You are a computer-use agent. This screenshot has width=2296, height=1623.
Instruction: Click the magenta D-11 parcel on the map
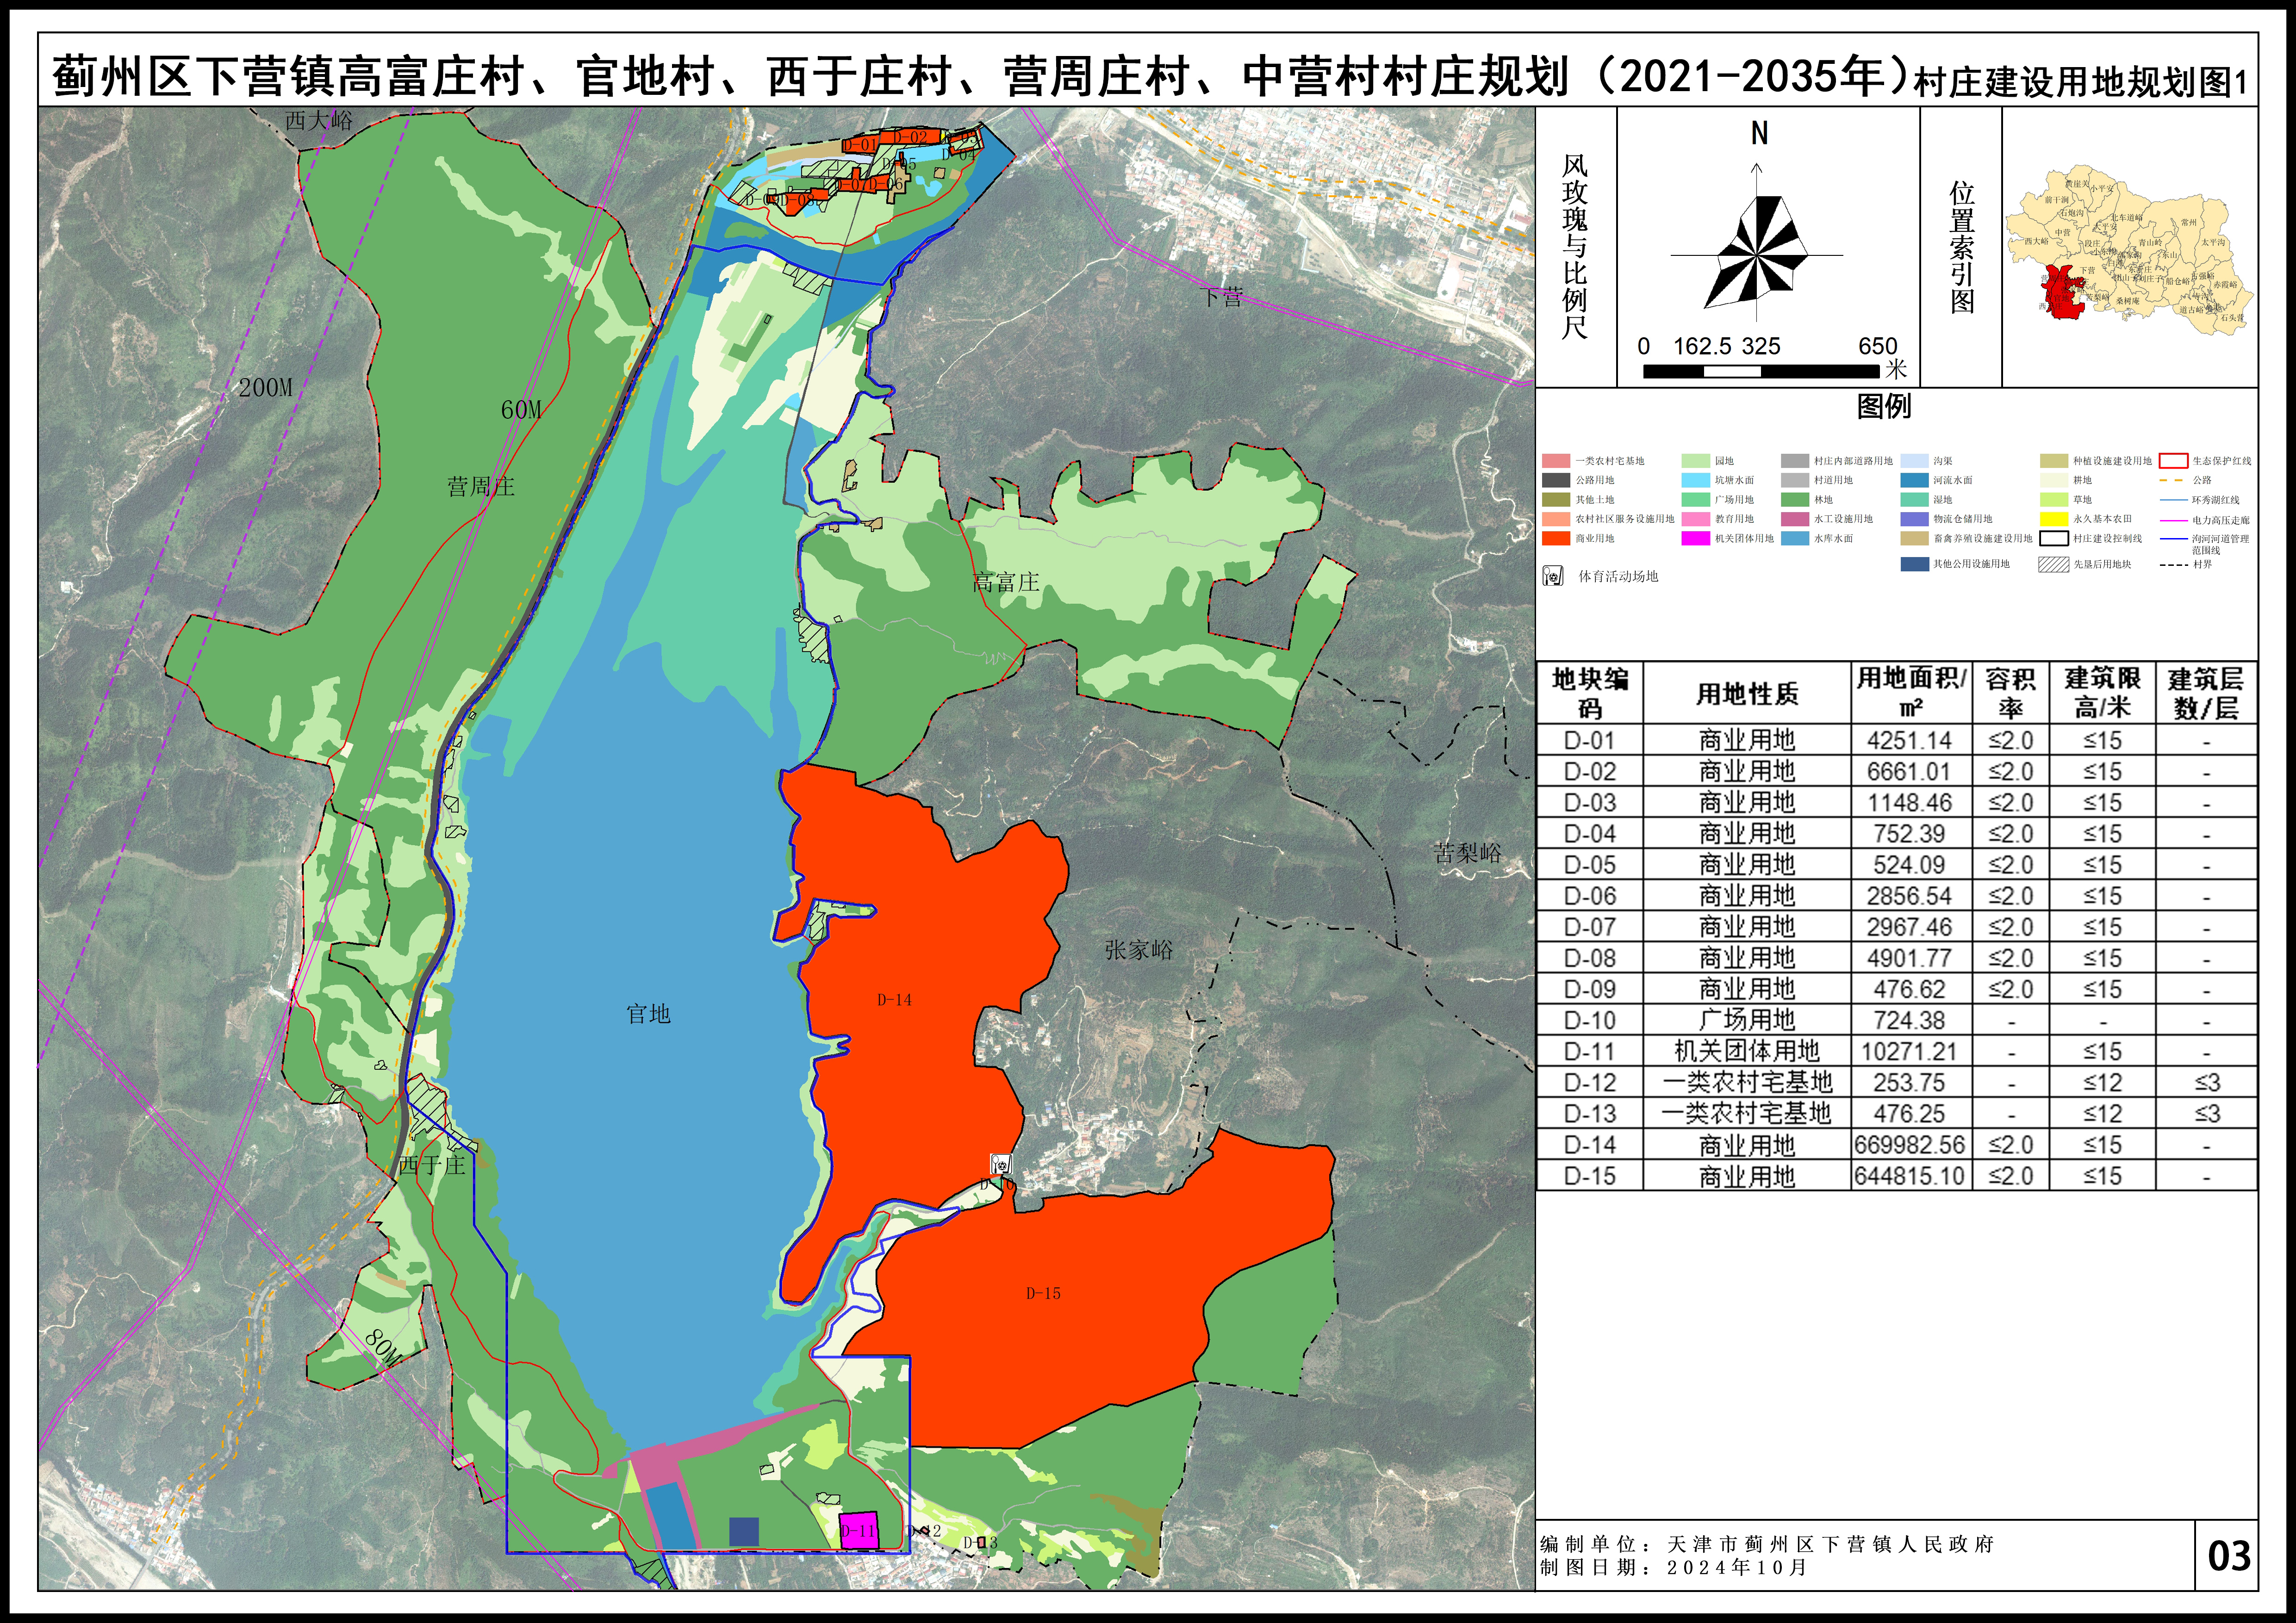[x=858, y=1530]
